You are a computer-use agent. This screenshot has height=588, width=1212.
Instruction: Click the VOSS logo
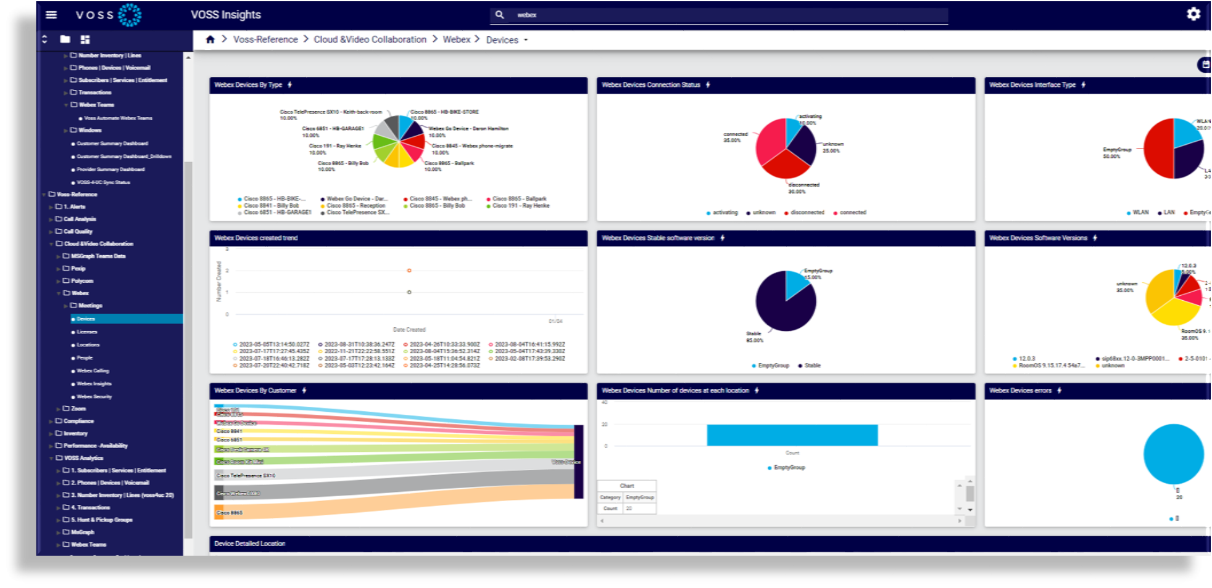(x=109, y=15)
